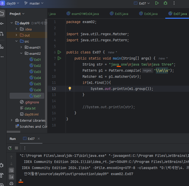Expand the External Libraries node

click(x=11, y=120)
